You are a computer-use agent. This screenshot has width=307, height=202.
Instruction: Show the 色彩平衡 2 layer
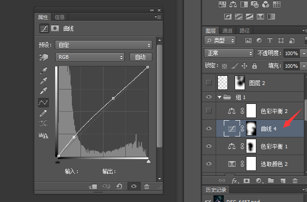pos(209,111)
